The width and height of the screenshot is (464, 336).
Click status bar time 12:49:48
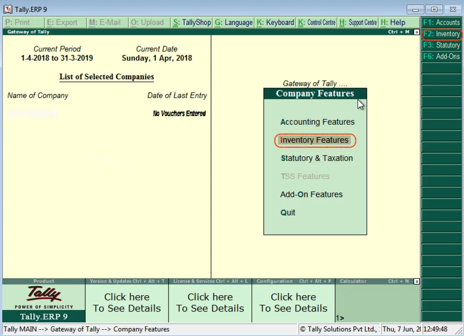tap(435, 329)
